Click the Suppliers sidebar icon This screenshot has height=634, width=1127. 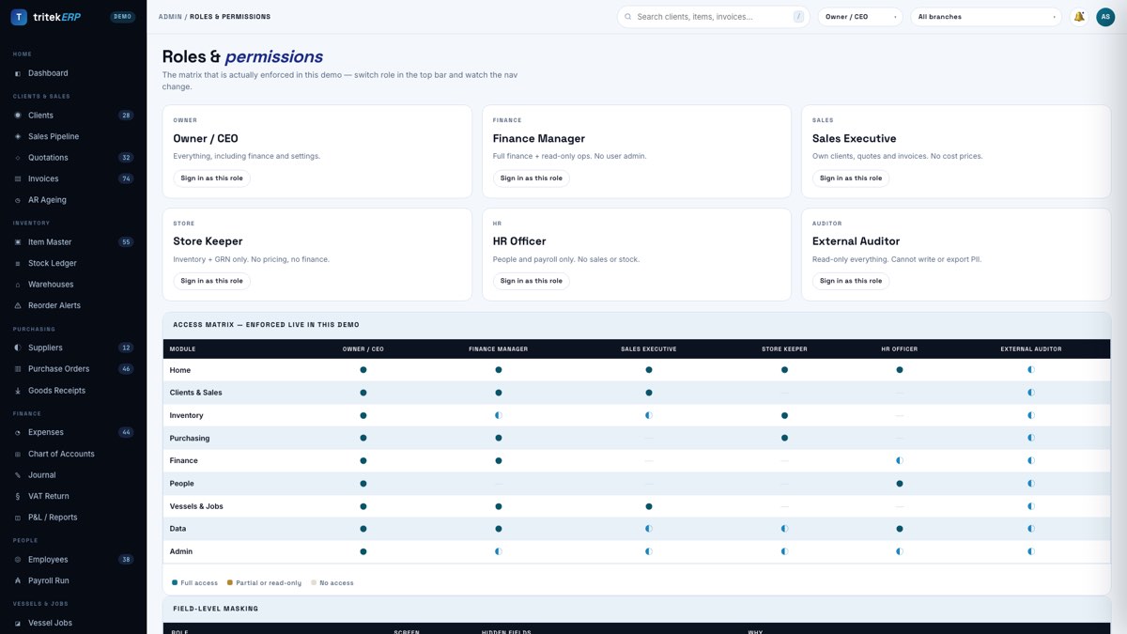tap(18, 348)
